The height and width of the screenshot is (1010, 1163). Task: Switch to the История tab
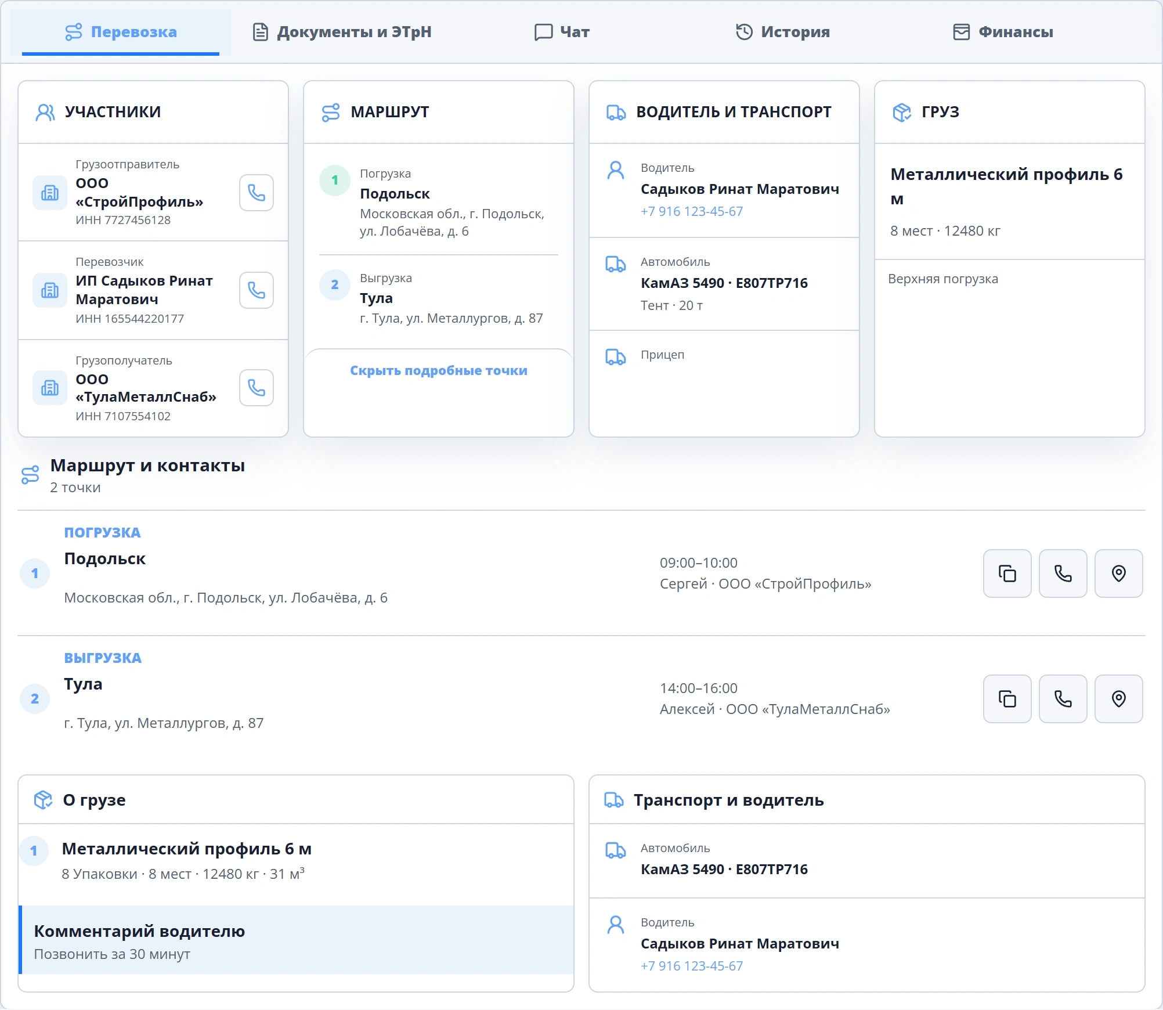point(782,32)
